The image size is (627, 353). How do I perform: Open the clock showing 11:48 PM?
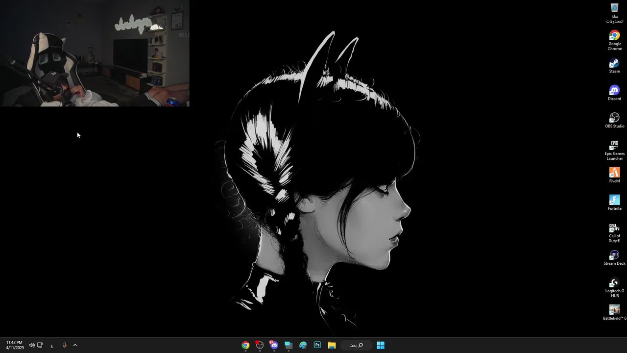coord(15,345)
